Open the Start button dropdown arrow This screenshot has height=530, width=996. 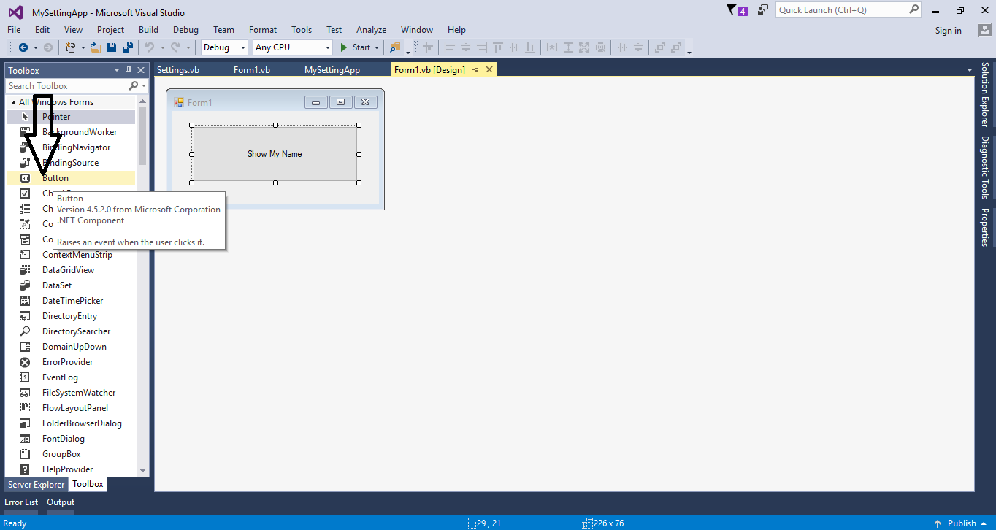point(377,47)
